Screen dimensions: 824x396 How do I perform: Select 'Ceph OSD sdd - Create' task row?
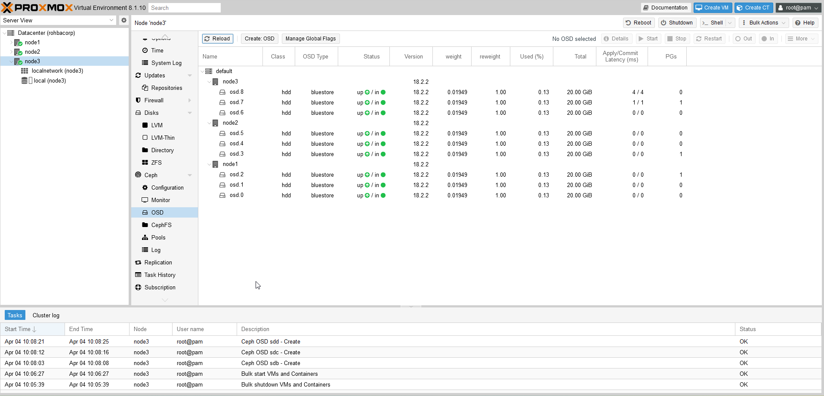410,342
